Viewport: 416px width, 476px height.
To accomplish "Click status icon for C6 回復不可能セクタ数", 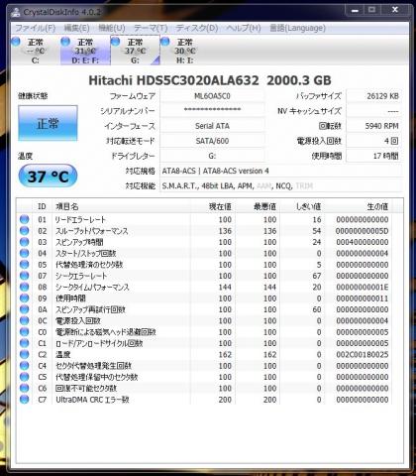I will (24, 388).
